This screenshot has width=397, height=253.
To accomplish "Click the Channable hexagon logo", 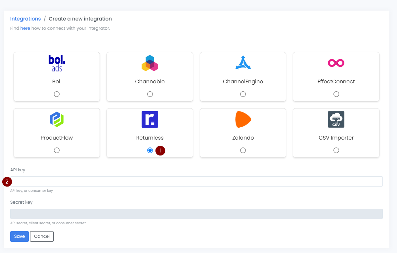I will click(150, 63).
